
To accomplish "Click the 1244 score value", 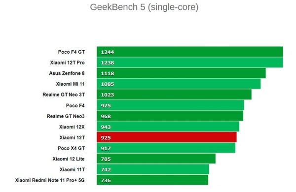I will 108,52.
